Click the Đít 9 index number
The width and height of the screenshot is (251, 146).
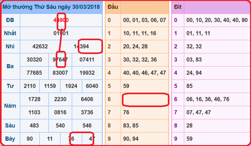pyautogui.click(x=176, y=139)
